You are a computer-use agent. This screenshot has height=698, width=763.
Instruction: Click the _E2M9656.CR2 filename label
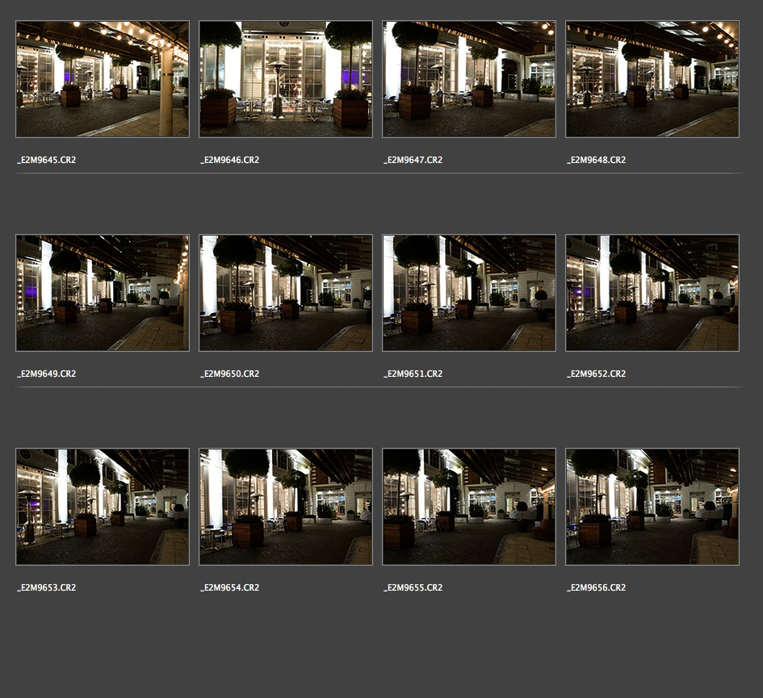[597, 587]
